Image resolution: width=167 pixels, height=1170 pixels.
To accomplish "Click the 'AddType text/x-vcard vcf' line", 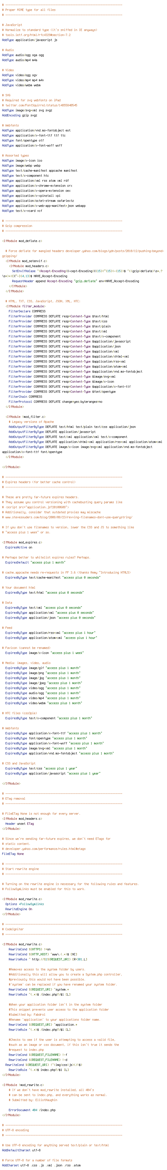I will point(22,211).
